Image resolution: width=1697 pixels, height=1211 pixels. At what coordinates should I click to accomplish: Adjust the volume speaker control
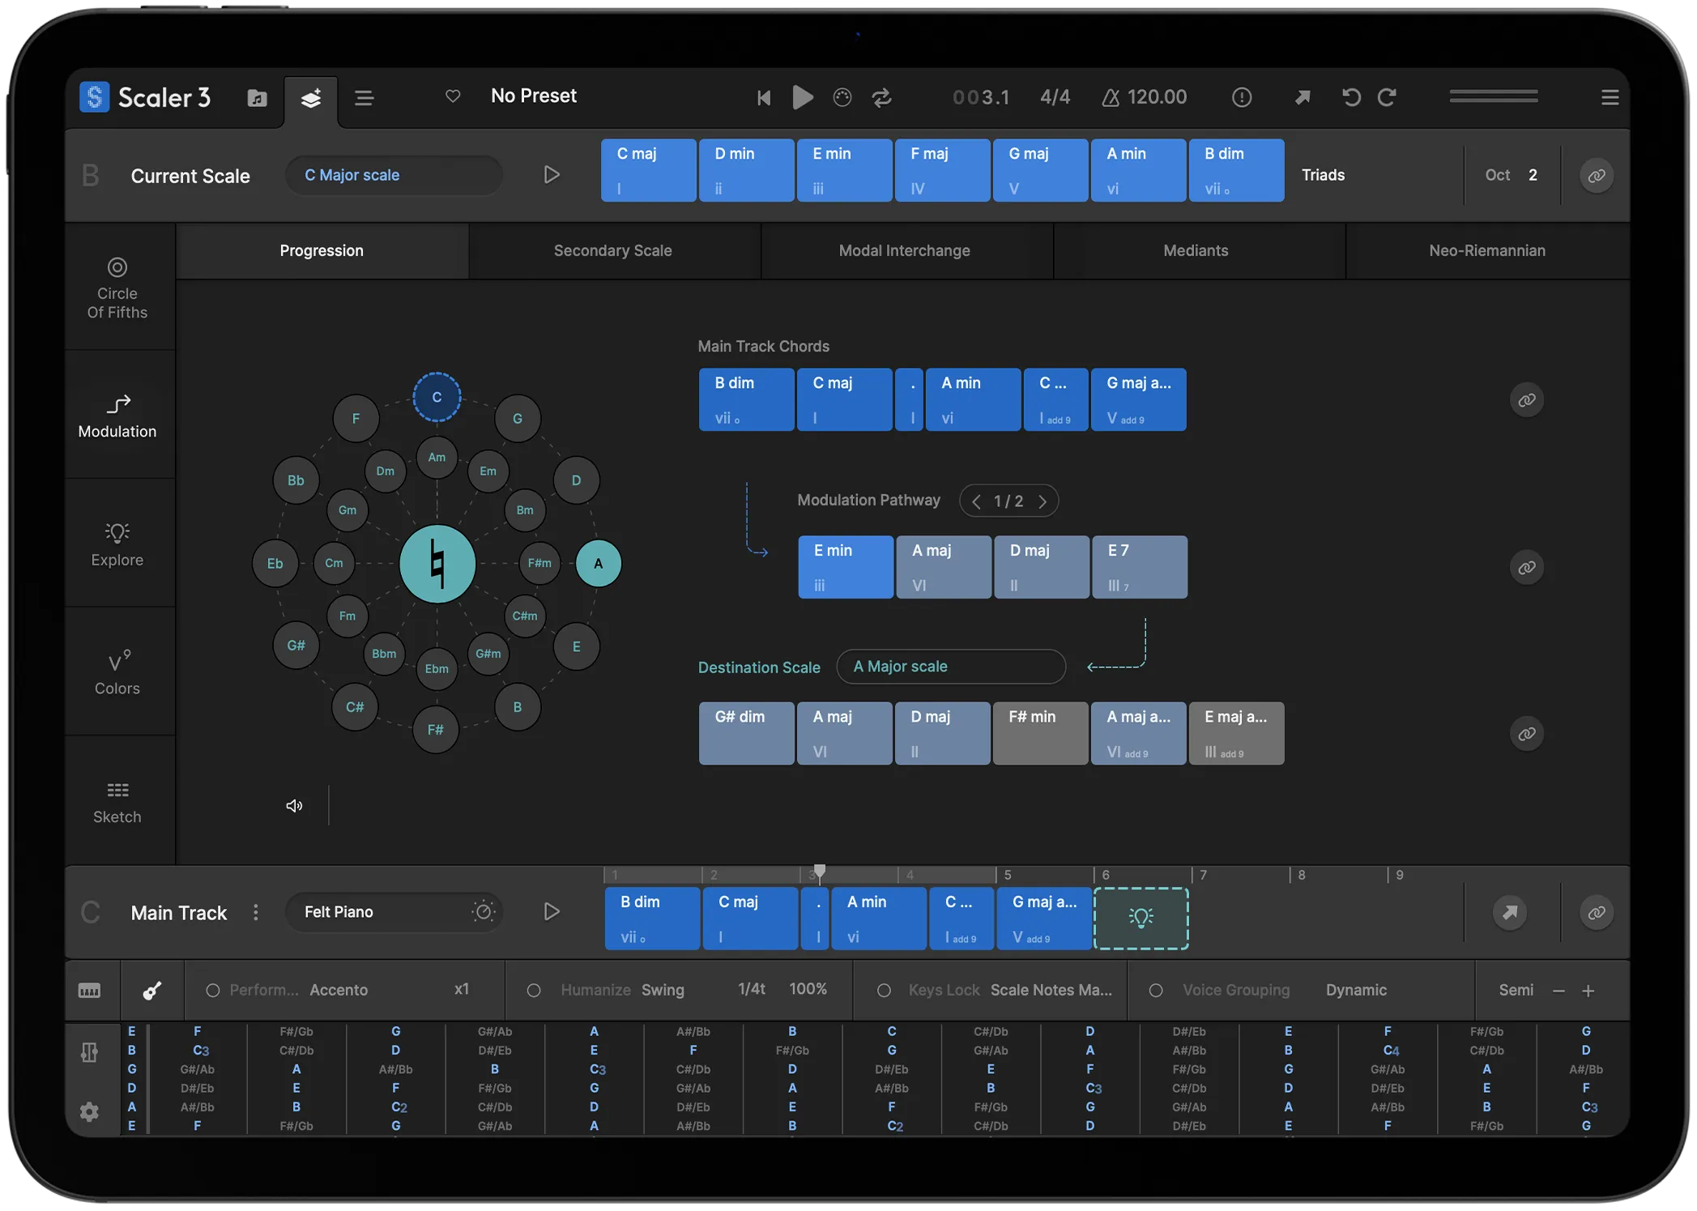(x=294, y=805)
